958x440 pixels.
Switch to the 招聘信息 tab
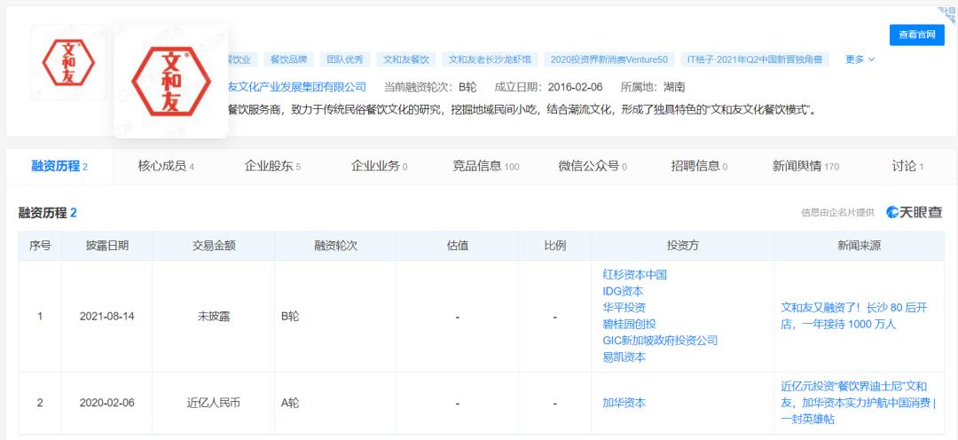[x=699, y=166]
